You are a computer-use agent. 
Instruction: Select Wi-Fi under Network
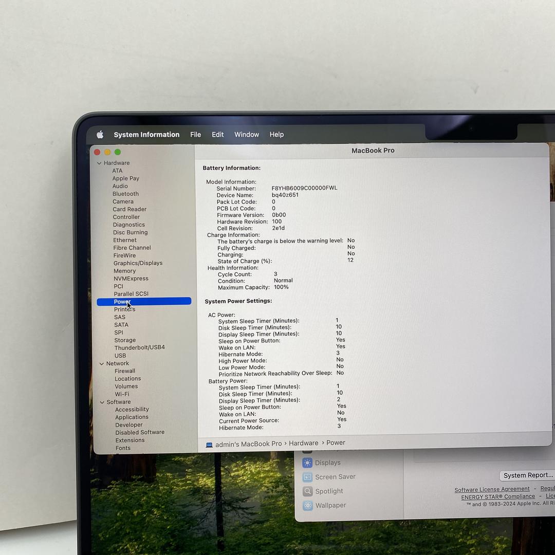[122, 394]
